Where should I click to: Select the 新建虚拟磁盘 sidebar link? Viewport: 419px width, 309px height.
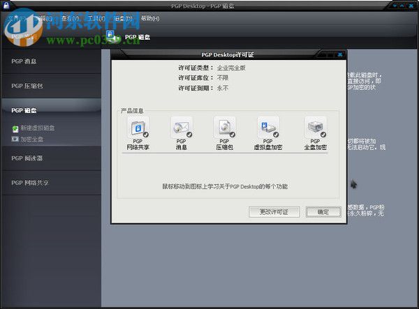point(38,128)
